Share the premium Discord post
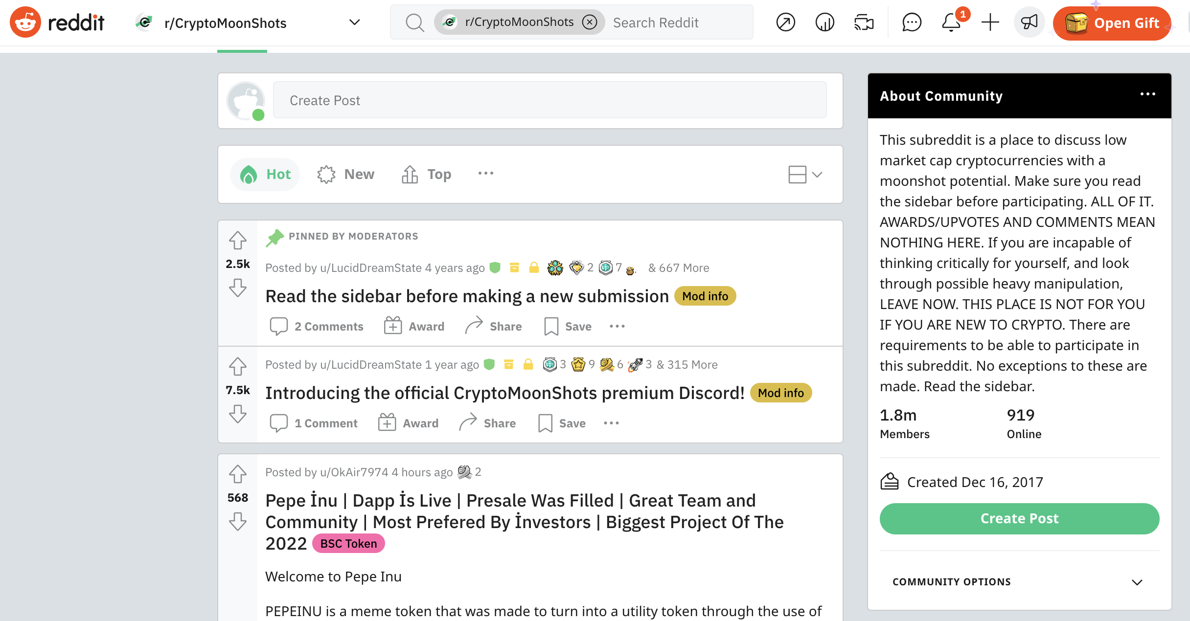 pos(488,423)
